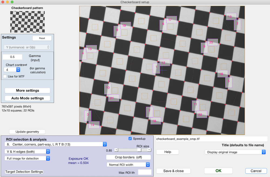The image size is (270, 177).
Task: Select ROI box number 9
Action: click(204, 48)
